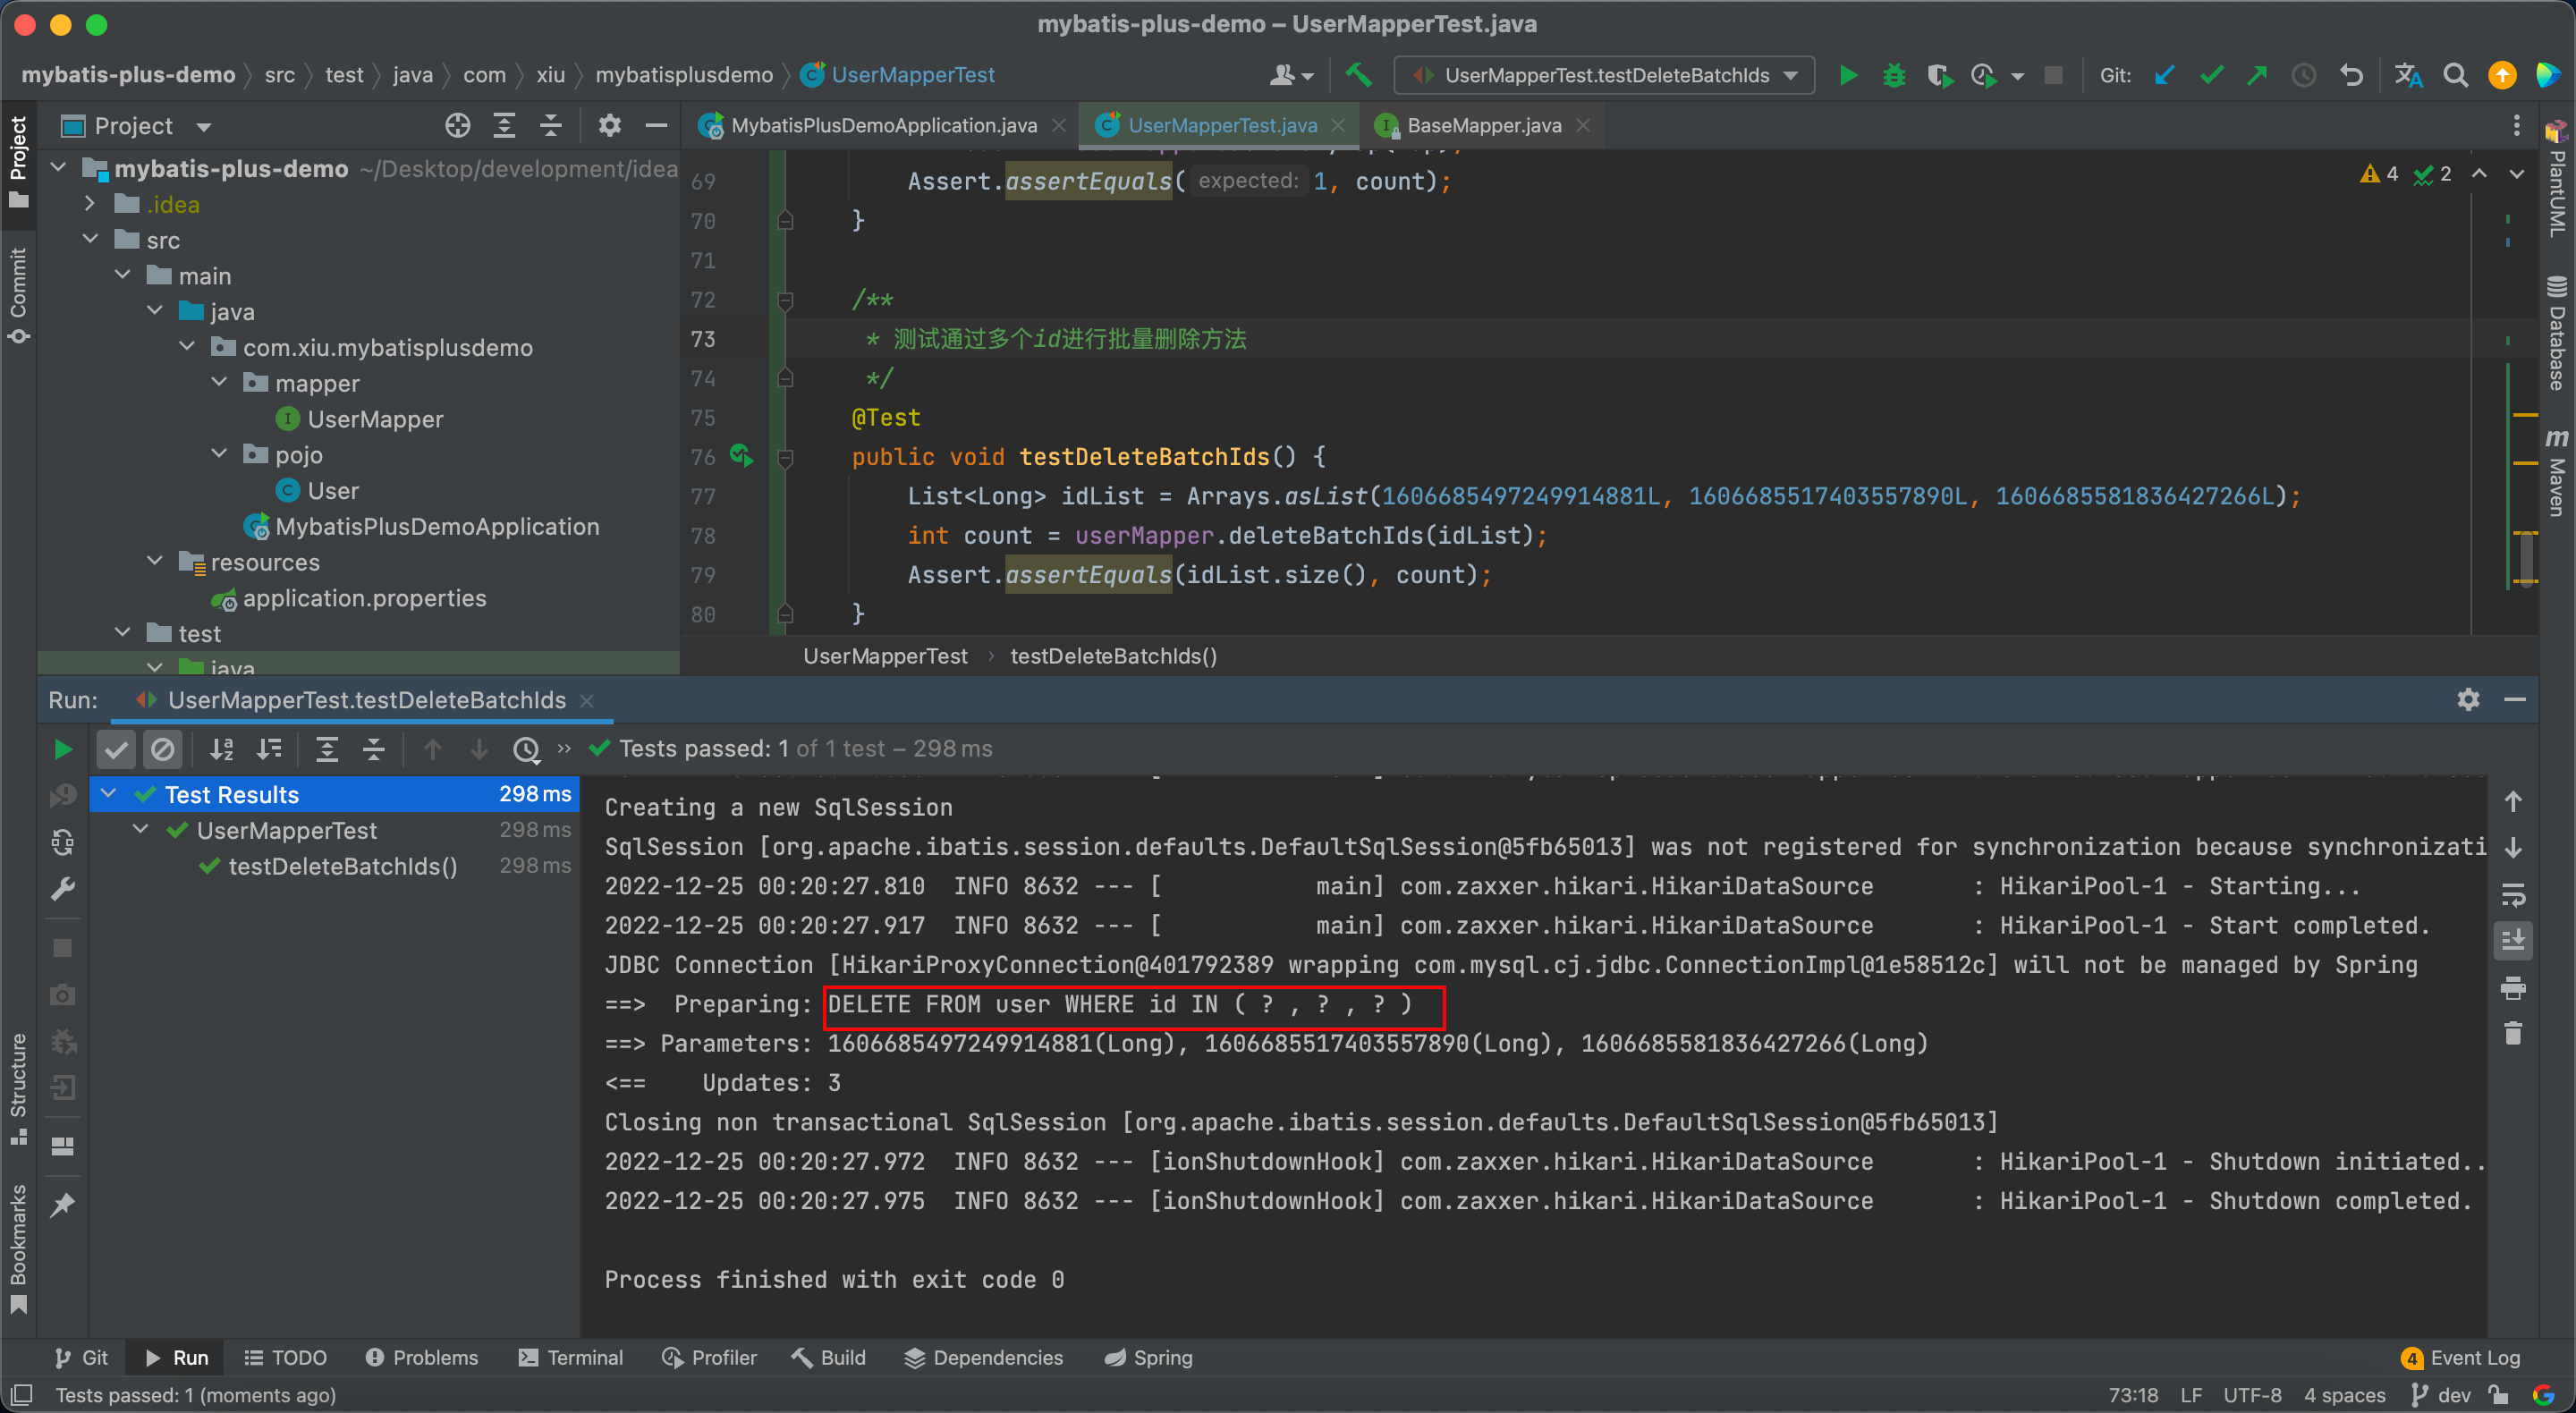This screenshot has width=2576, height=1413.
Task: Open translate plugin icon
Action: (2408, 75)
